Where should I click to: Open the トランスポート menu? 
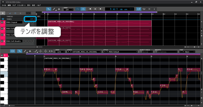tap(22, 5)
